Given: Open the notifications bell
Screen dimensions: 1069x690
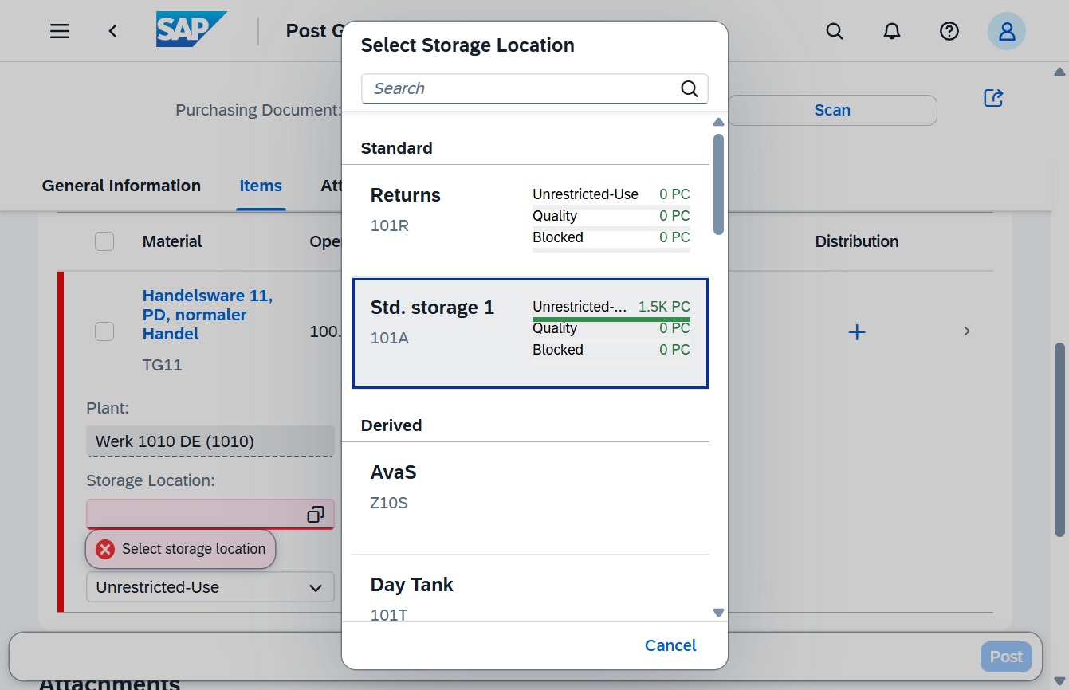Looking at the screenshot, I should [x=892, y=31].
